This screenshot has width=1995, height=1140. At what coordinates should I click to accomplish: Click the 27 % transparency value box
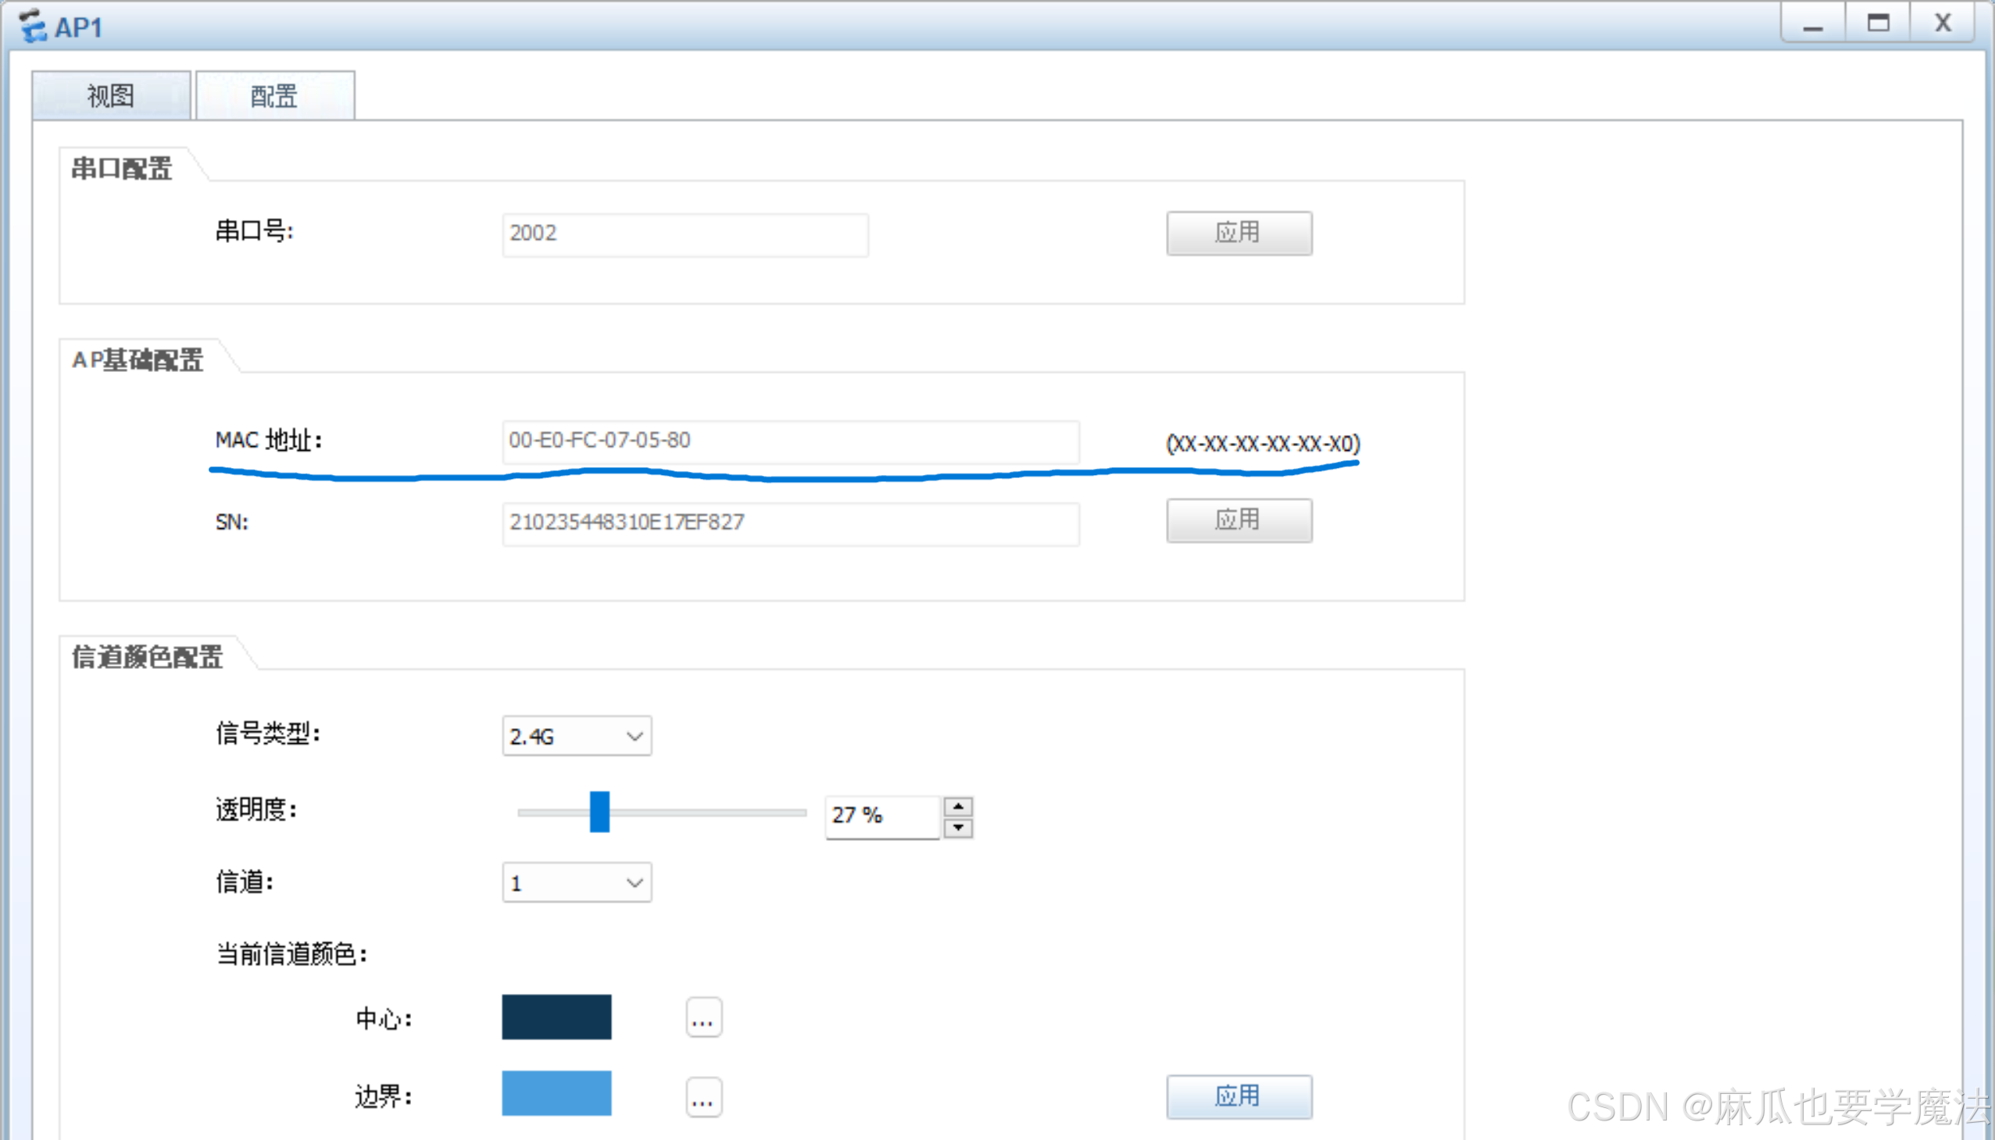click(881, 817)
